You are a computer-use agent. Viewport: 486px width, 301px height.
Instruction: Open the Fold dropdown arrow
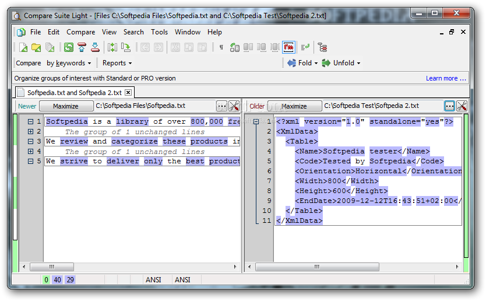(316, 63)
